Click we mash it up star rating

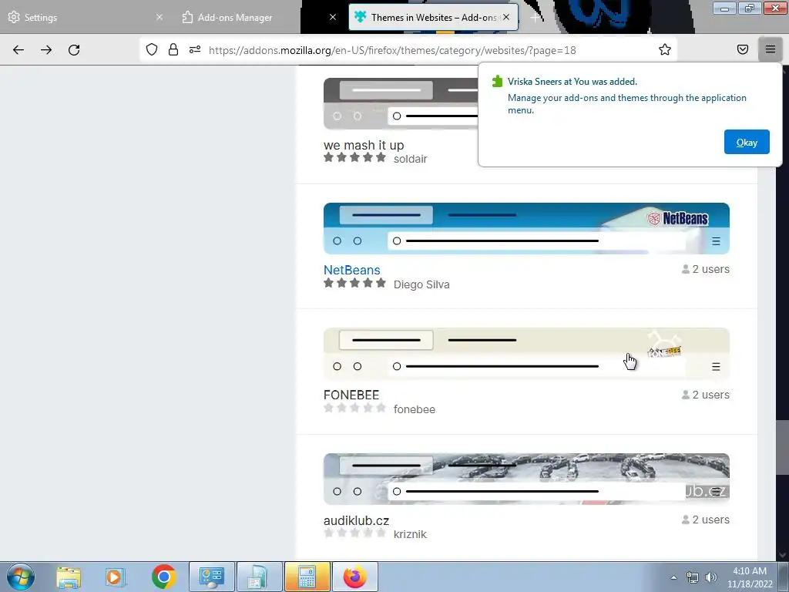pos(354,157)
